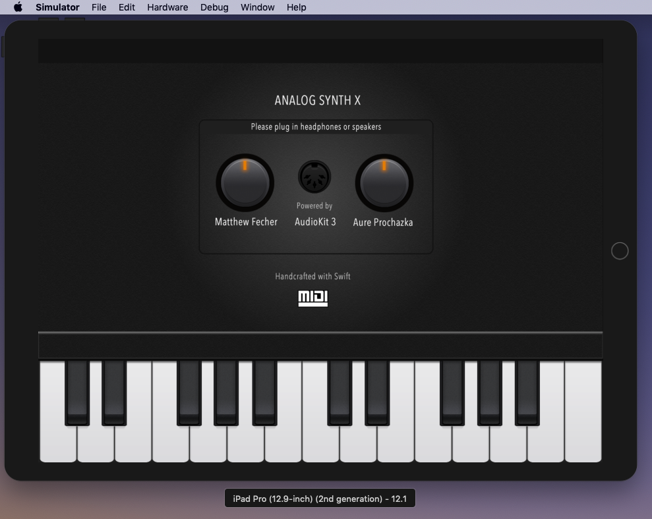652x519 pixels.
Task: Play the A white key in upper octave
Action: [x=508, y=443]
